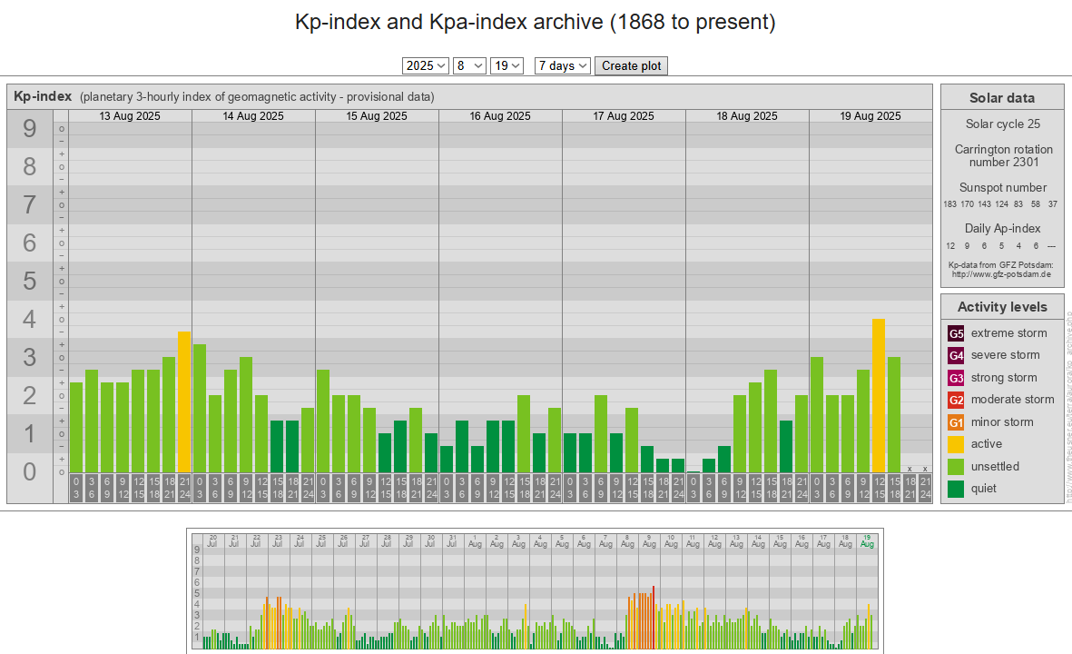Screen dimensions: 1072x654
Task: Click the 1 Aug label in overview chart
Action: [475, 541]
